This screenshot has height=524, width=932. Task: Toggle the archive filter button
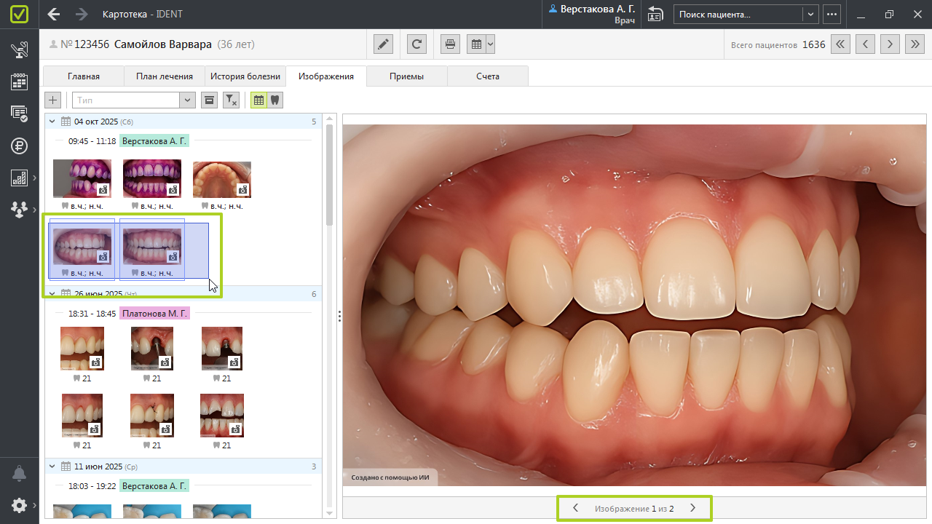click(209, 100)
